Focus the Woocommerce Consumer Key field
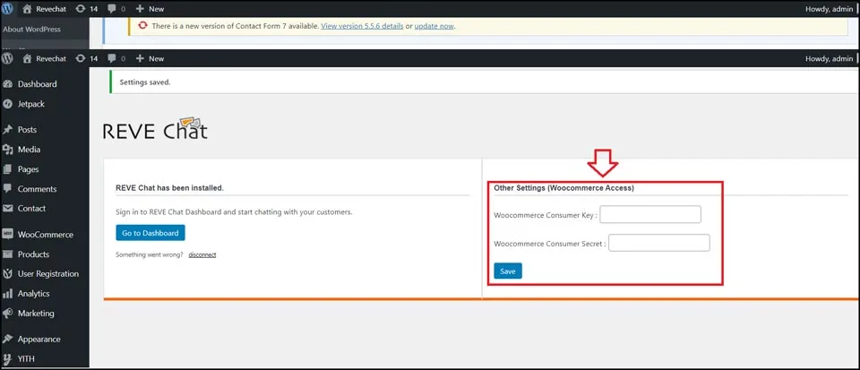Screen dimensions: 860x370 (649, 214)
